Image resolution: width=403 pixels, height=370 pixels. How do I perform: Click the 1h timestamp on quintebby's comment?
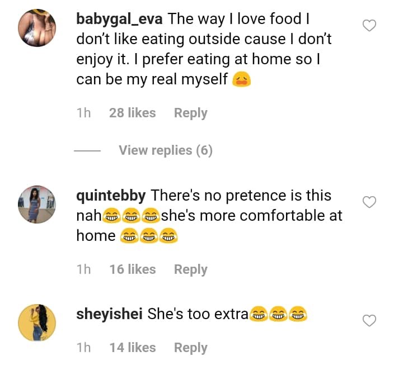tap(83, 269)
